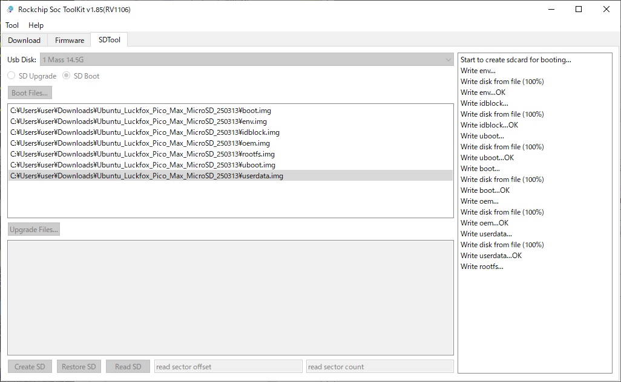Maximize the Rockchip Soc ToolKit window
This screenshot has height=382, width=621.
click(x=579, y=9)
